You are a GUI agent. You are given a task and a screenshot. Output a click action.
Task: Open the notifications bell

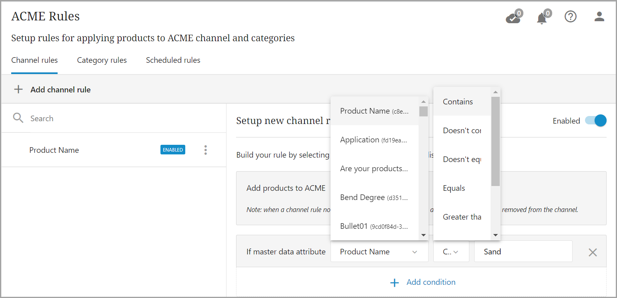click(x=542, y=18)
